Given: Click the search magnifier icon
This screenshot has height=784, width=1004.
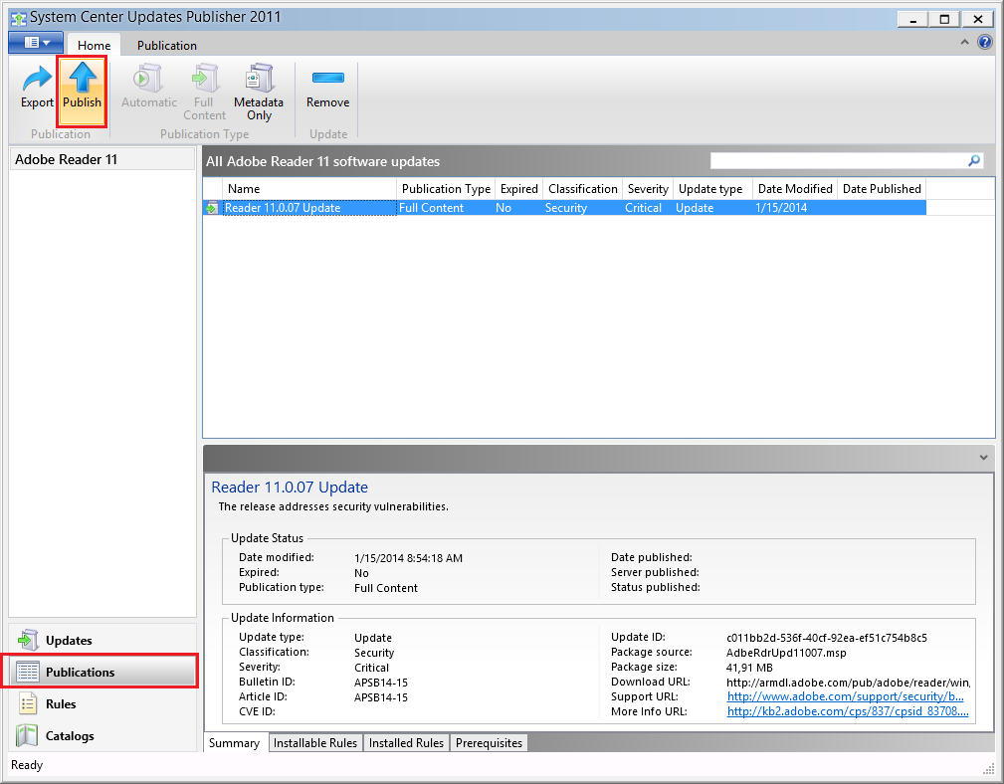Looking at the screenshot, I should (x=974, y=160).
